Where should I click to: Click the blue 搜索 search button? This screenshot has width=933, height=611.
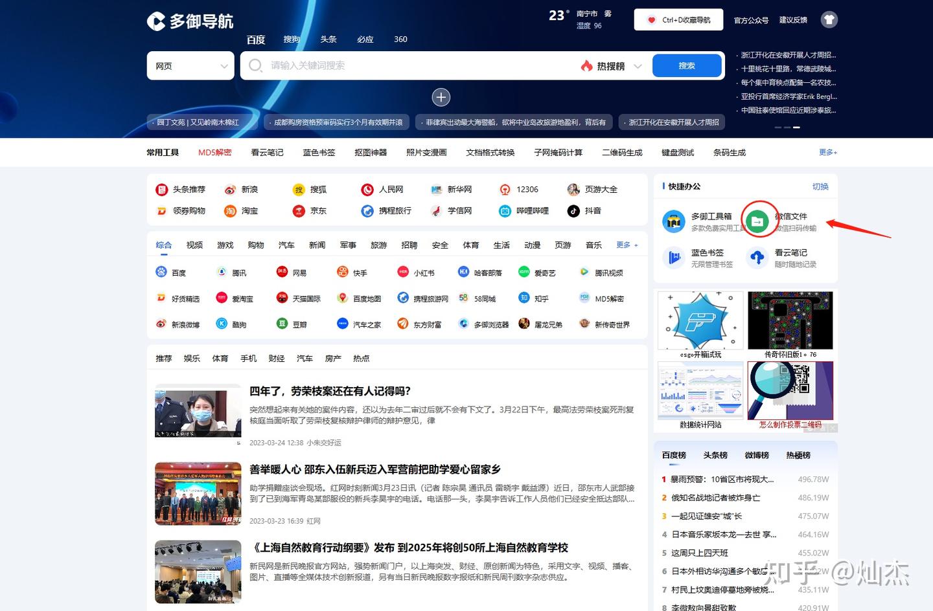pos(686,65)
